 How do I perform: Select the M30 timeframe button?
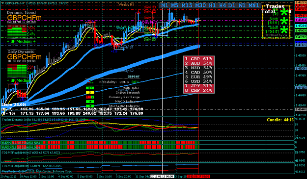200,5
